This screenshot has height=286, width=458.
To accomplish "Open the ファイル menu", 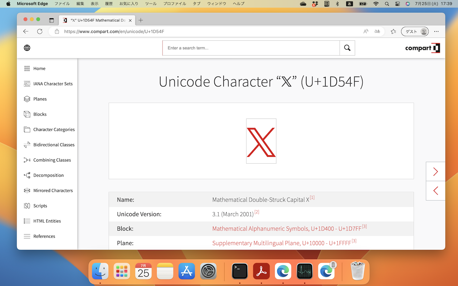I will point(62,4).
